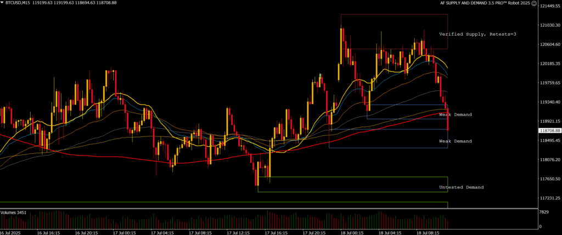Click the current price tag 118708.88
The image size is (562, 235).
point(549,131)
